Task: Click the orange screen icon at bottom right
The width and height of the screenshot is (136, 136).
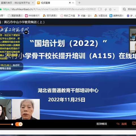Action: click(134, 124)
